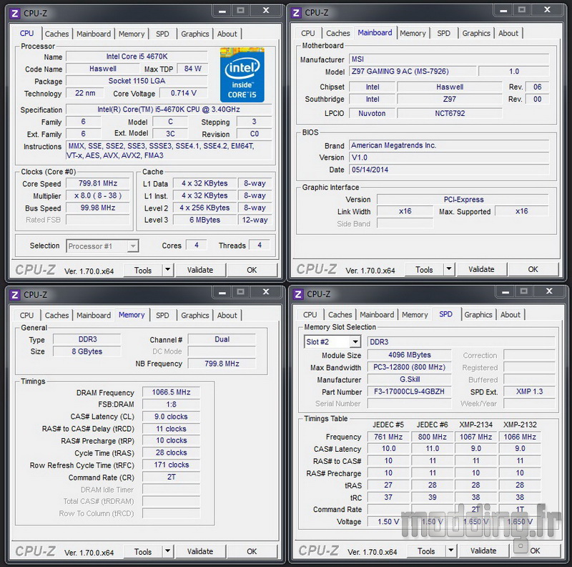
Task: Click Tools button in the Memory window
Action: (x=142, y=551)
